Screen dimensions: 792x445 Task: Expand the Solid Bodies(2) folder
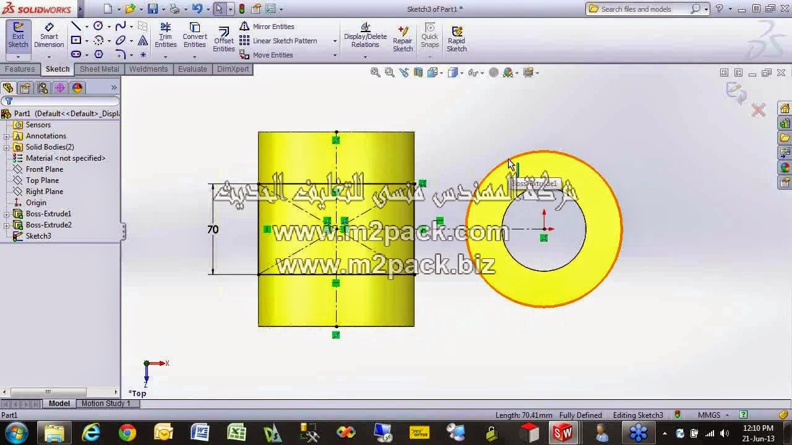tap(7, 147)
